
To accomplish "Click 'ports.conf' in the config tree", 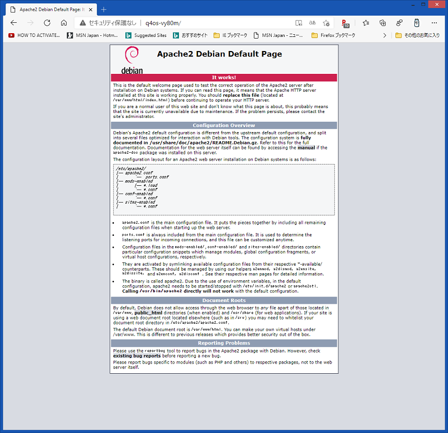I will click(x=157, y=177).
